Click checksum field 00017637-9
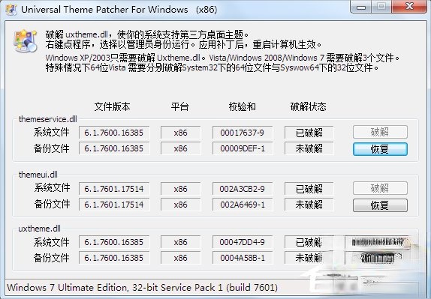 pyautogui.click(x=243, y=133)
